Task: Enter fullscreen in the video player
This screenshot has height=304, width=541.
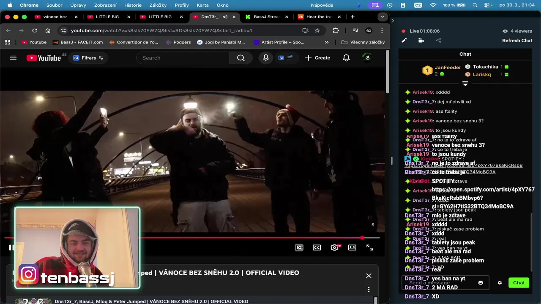Action: tap(370, 248)
